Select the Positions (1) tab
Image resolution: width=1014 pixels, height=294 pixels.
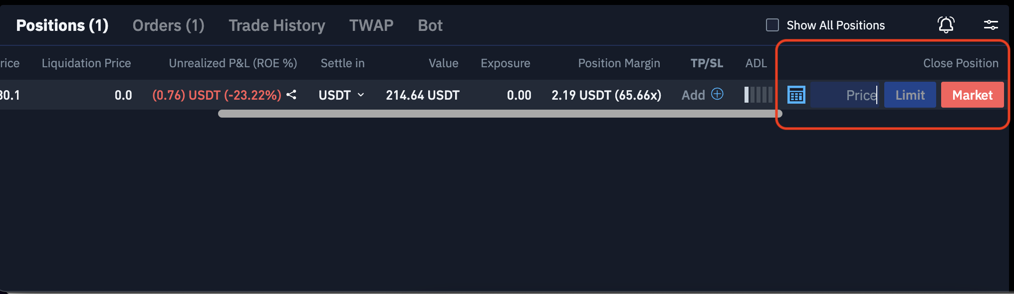point(62,25)
